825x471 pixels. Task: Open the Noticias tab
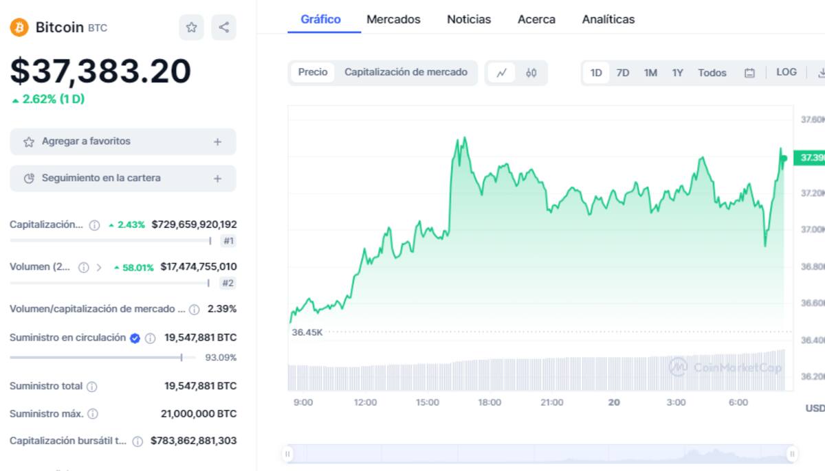(469, 19)
